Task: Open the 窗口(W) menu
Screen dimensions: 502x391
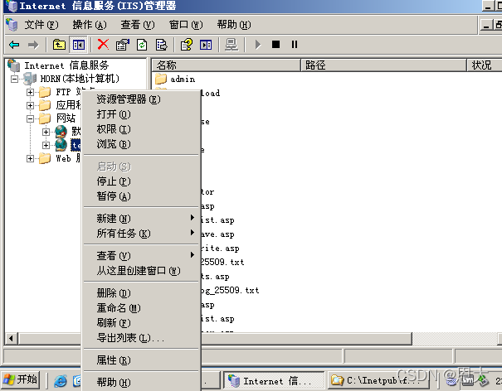Action: [186, 25]
